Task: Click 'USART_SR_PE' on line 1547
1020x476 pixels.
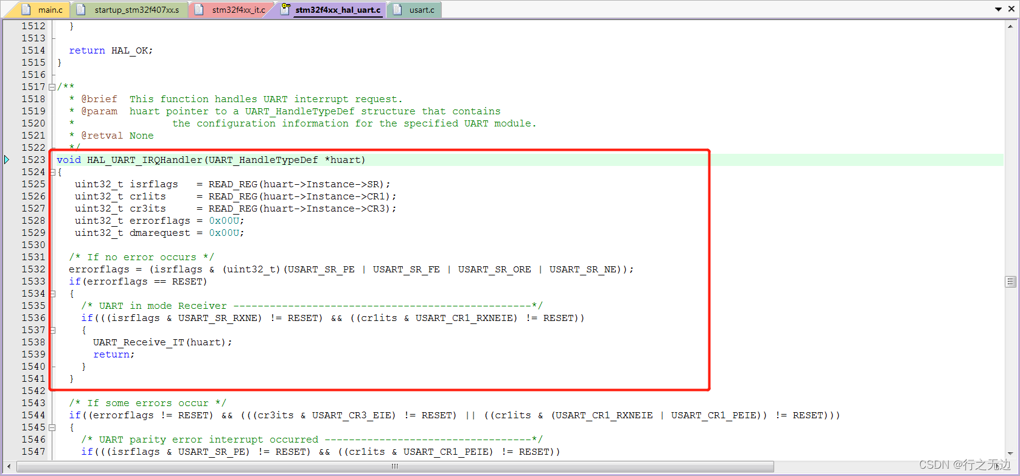Action: (212, 452)
